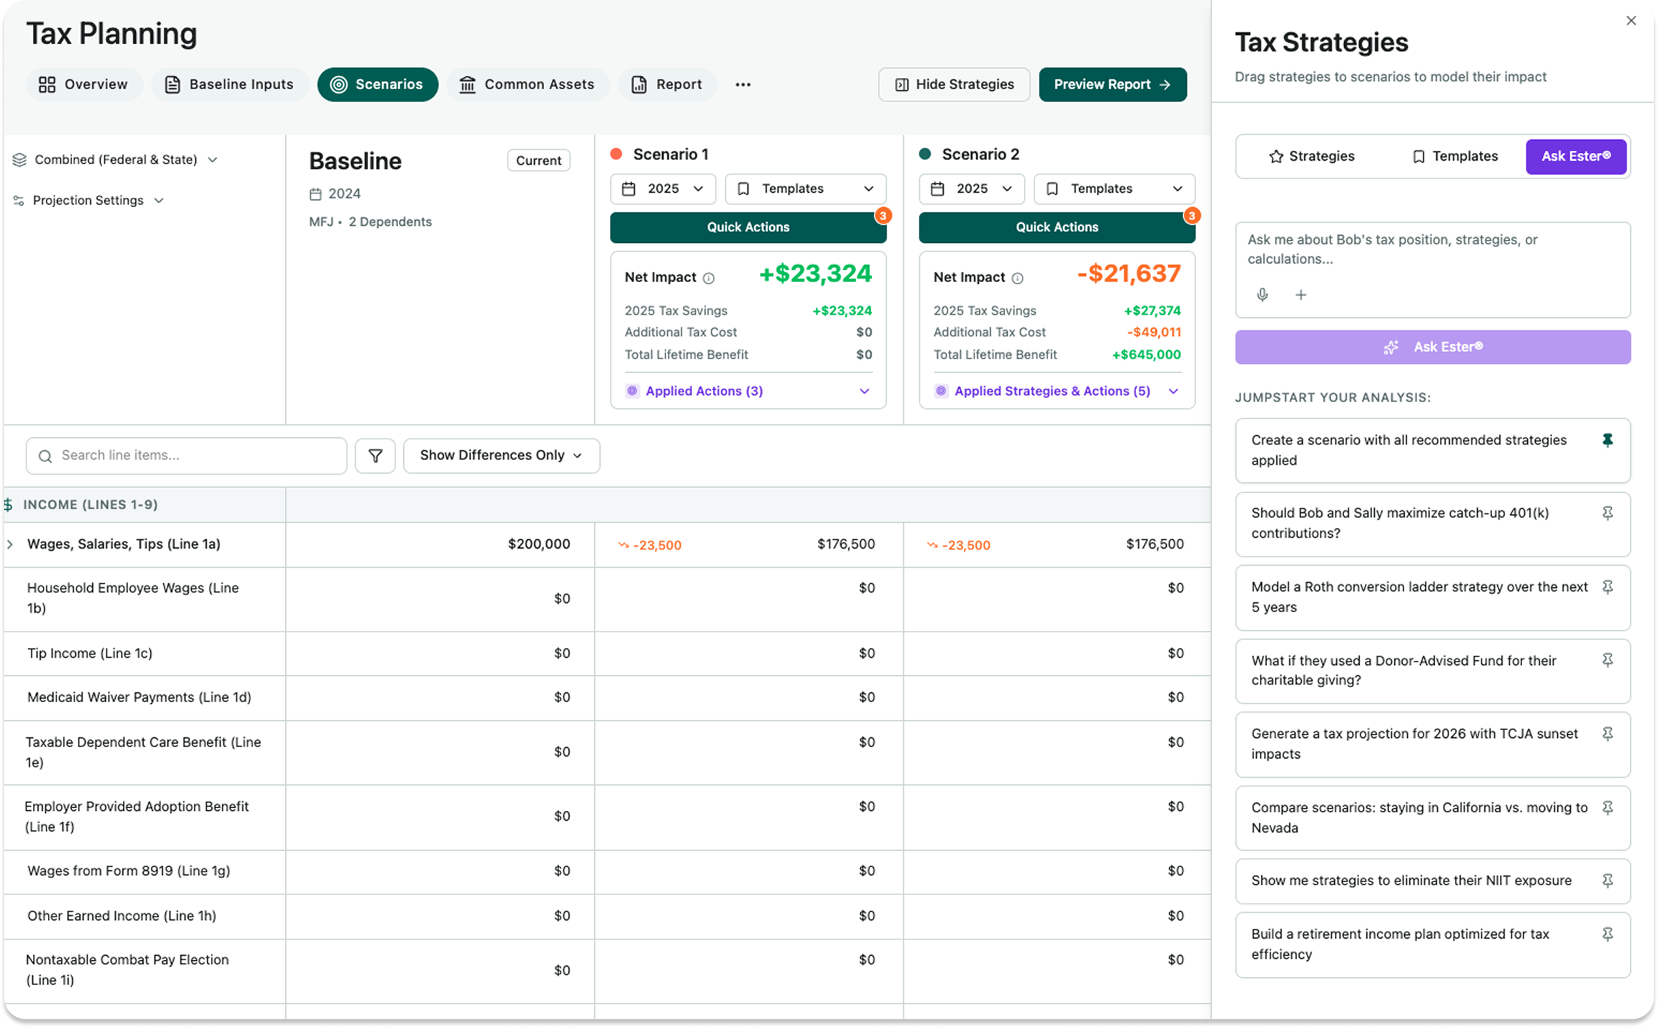This screenshot has height=1028, width=1658.
Task: Pin the NIIT exposure suggestion
Action: [x=1607, y=881]
